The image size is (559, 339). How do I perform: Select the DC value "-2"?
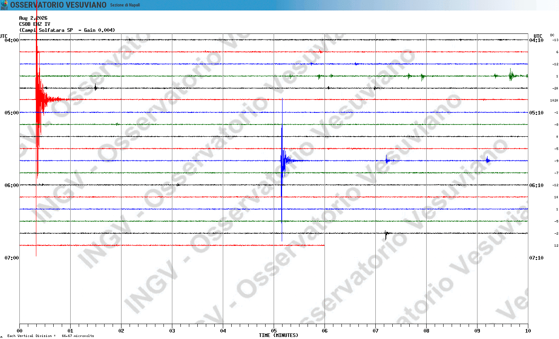[x=556, y=233]
